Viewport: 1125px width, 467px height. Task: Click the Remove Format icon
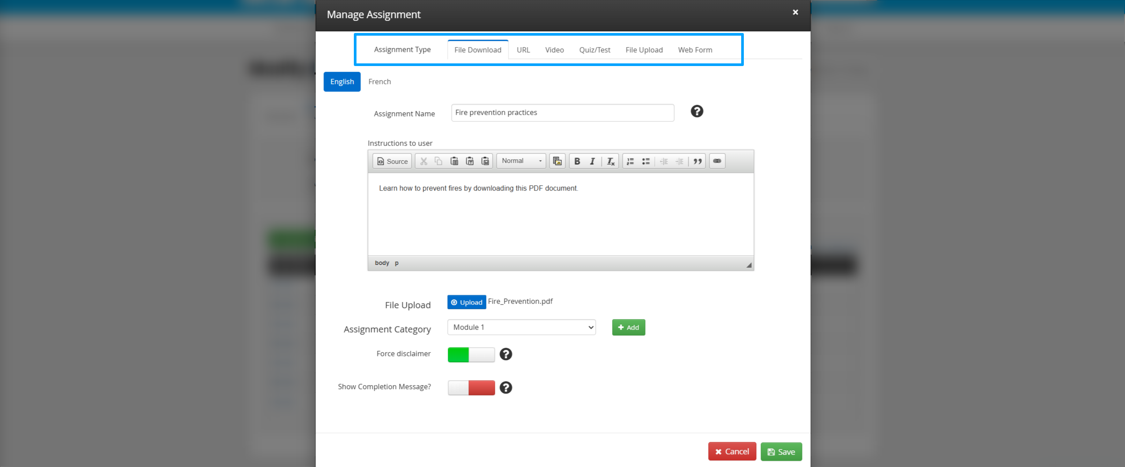click(610, 161)
